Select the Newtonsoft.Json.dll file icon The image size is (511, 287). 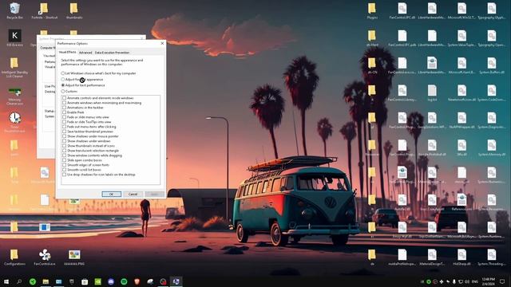[x=461, y=92]
